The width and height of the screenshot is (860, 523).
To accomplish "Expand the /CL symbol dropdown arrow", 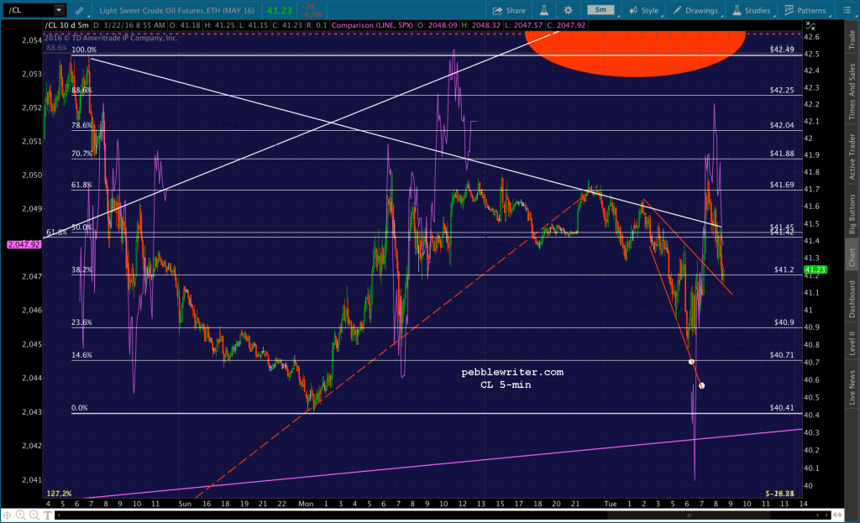I will tap(59, 10).
